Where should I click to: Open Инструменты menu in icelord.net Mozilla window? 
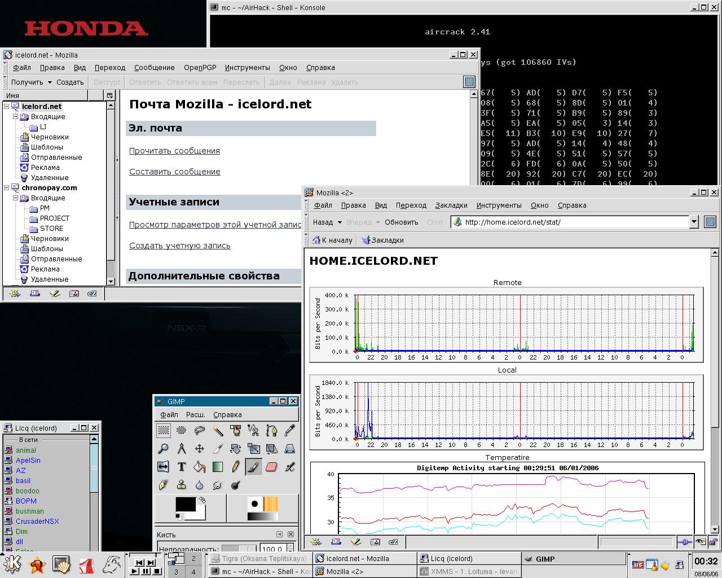[247, 67]
